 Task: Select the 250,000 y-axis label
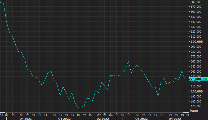[196, 66]
